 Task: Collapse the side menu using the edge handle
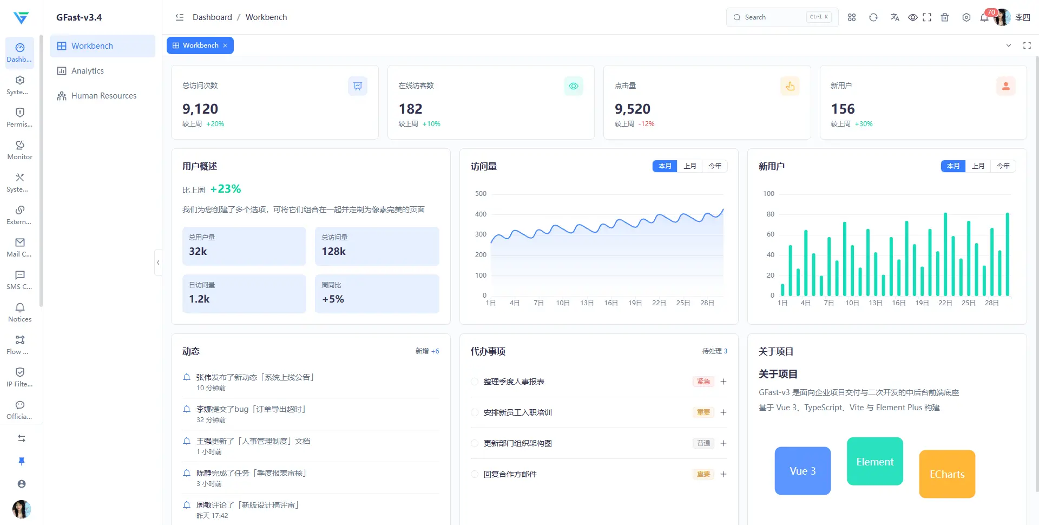158,262
